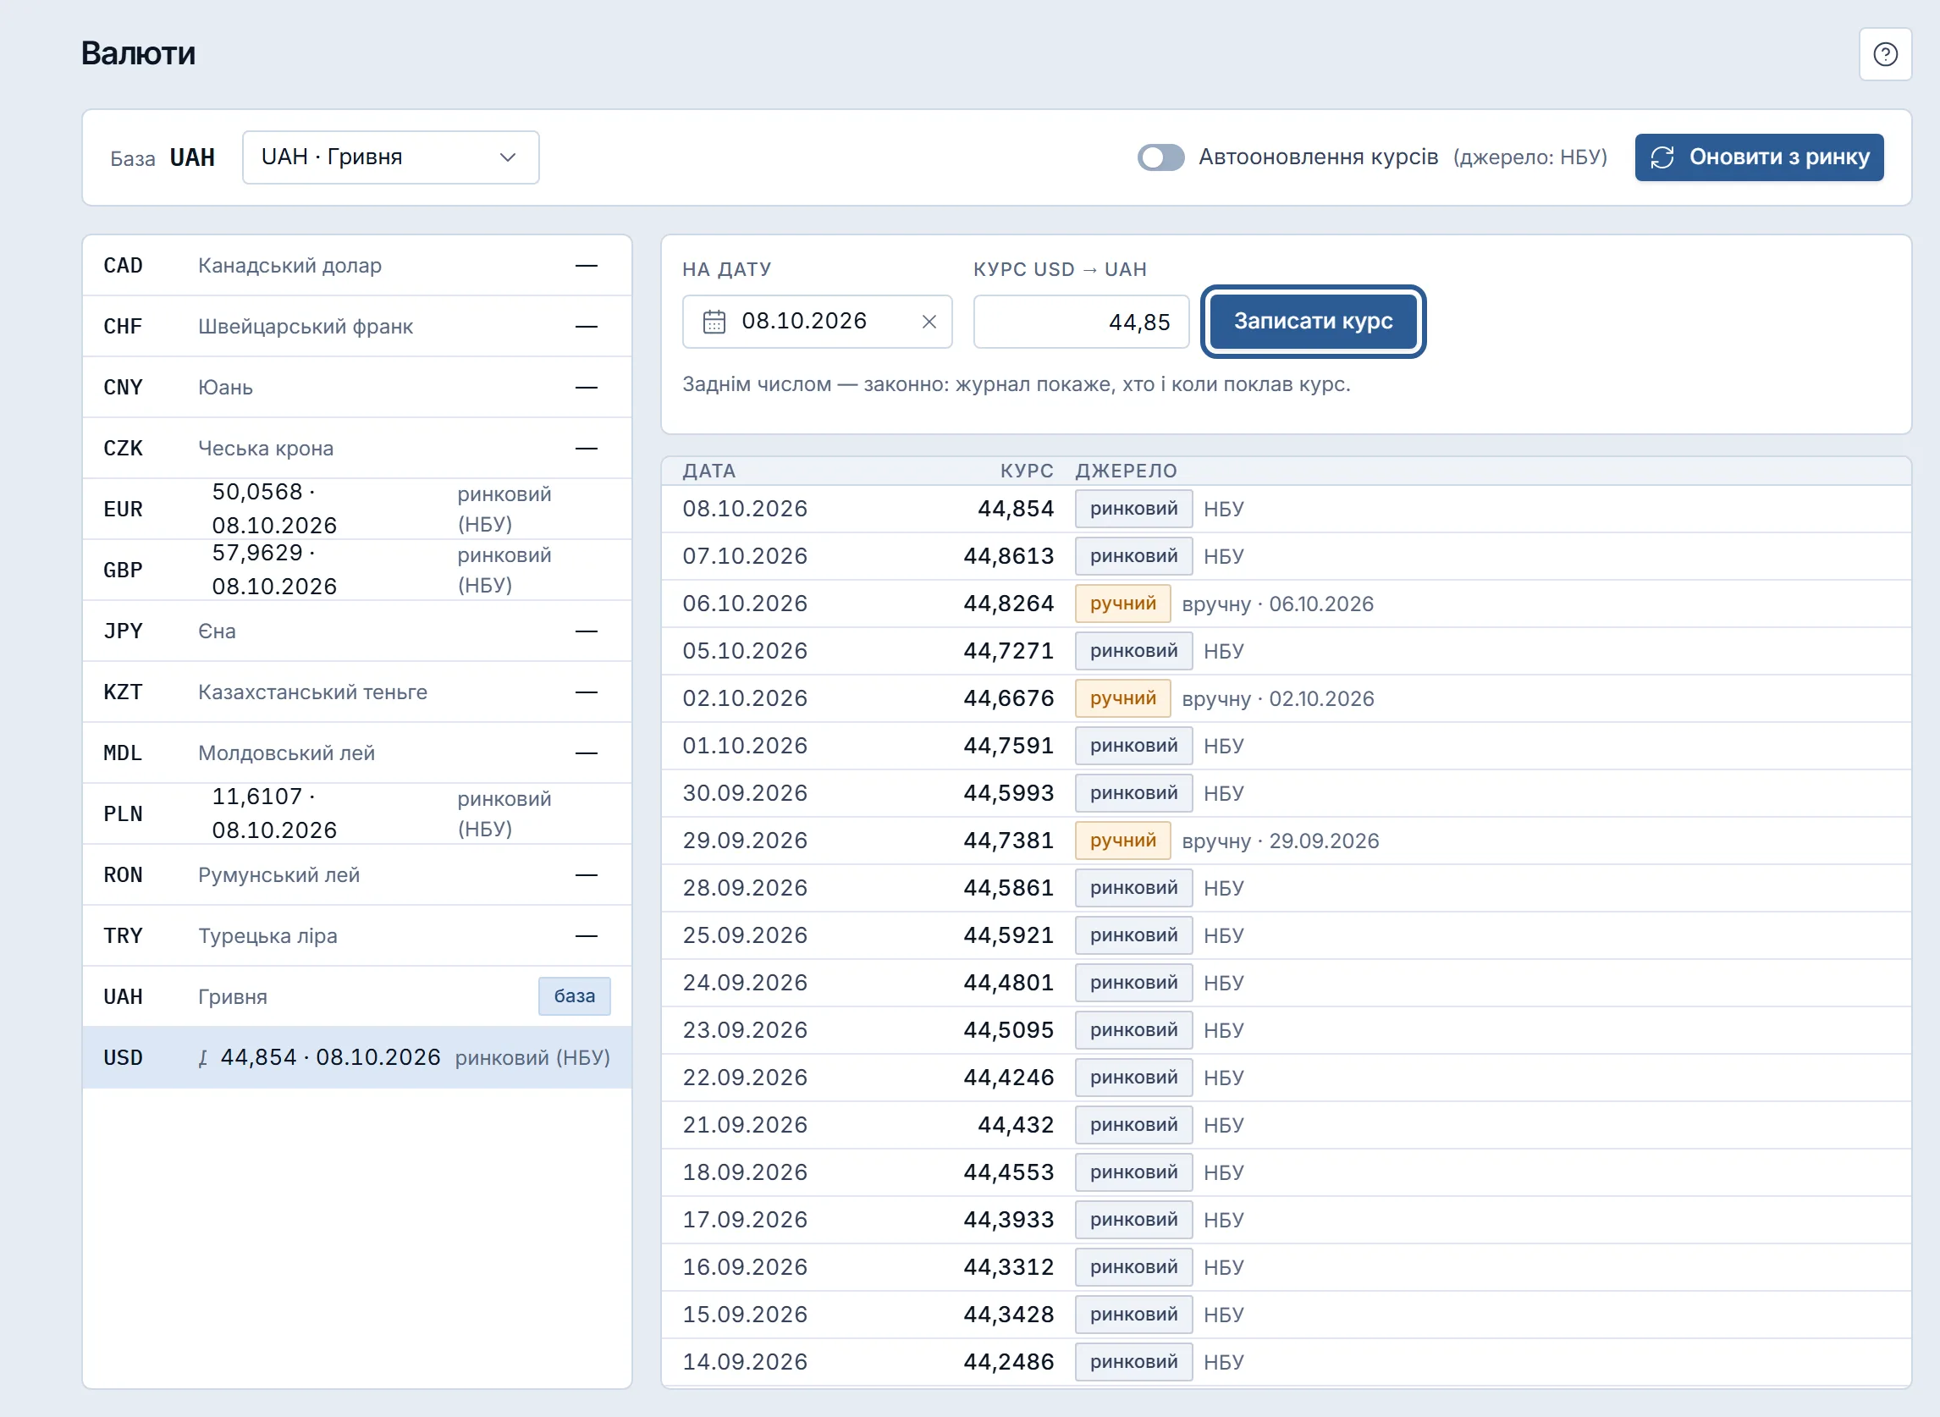This screenshot has width=1940, height=1417.
Task: Click the ДЖЕРЕЛО column header
Action: point(1126,471)
